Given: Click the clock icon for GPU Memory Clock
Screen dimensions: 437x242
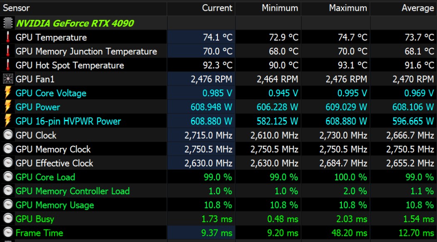Looking at the screenshot, I should (x=8, y=149).
